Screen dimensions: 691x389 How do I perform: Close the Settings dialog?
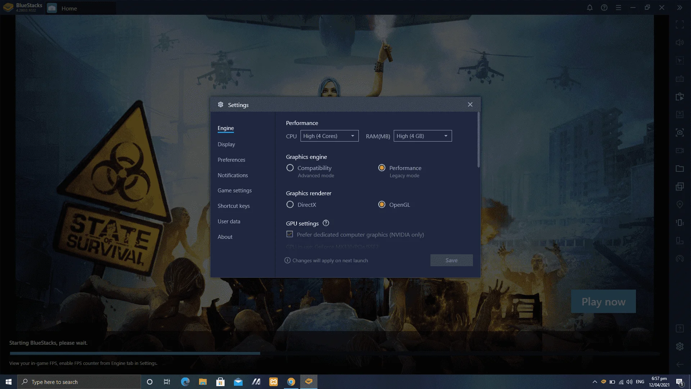[470, 104]
